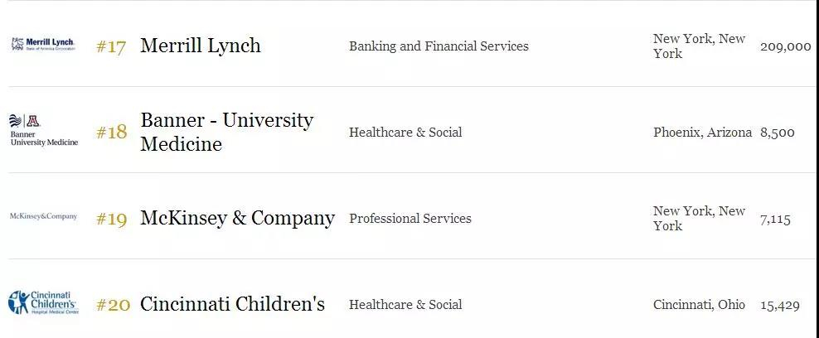The image size is (819, 338).
Task: Open the Cincinnati Children's name link
Action: pos(232,303)
